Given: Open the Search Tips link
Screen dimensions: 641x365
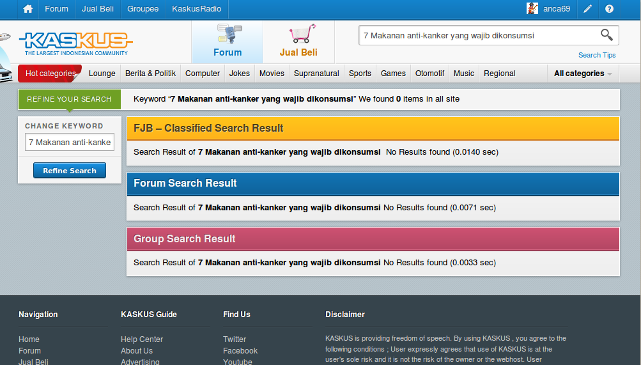Looking at the screenshot, I should (x=597, y=55).
